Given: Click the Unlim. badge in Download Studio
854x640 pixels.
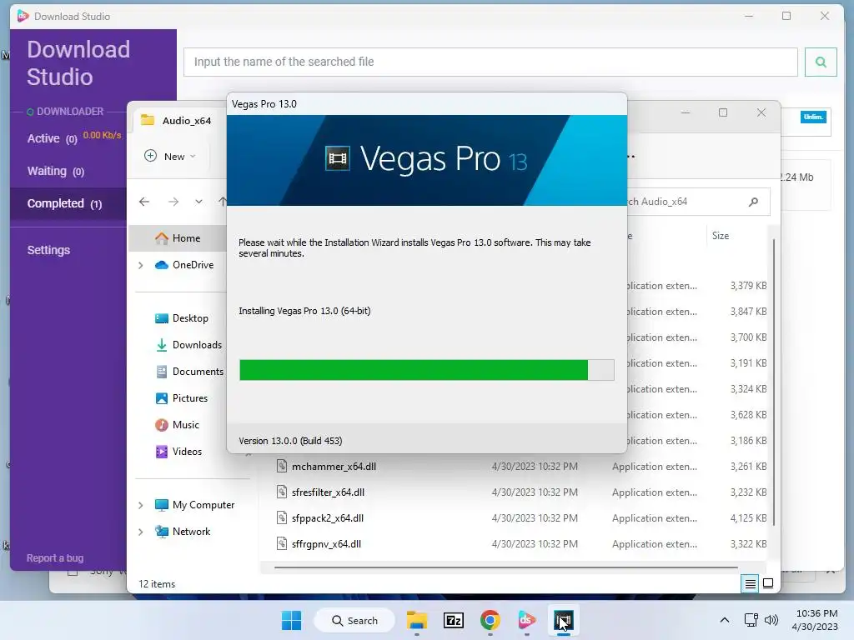Looking at the screenshot, I should click(x=813, y=117).
